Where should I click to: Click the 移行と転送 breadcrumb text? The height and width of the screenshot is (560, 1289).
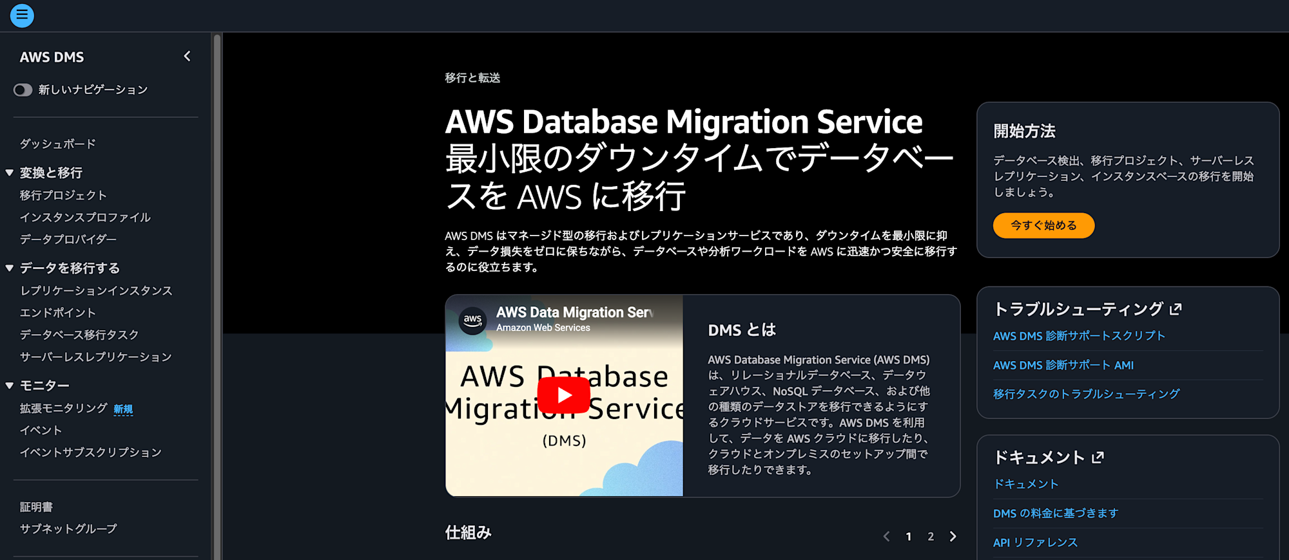pos(472,78)
